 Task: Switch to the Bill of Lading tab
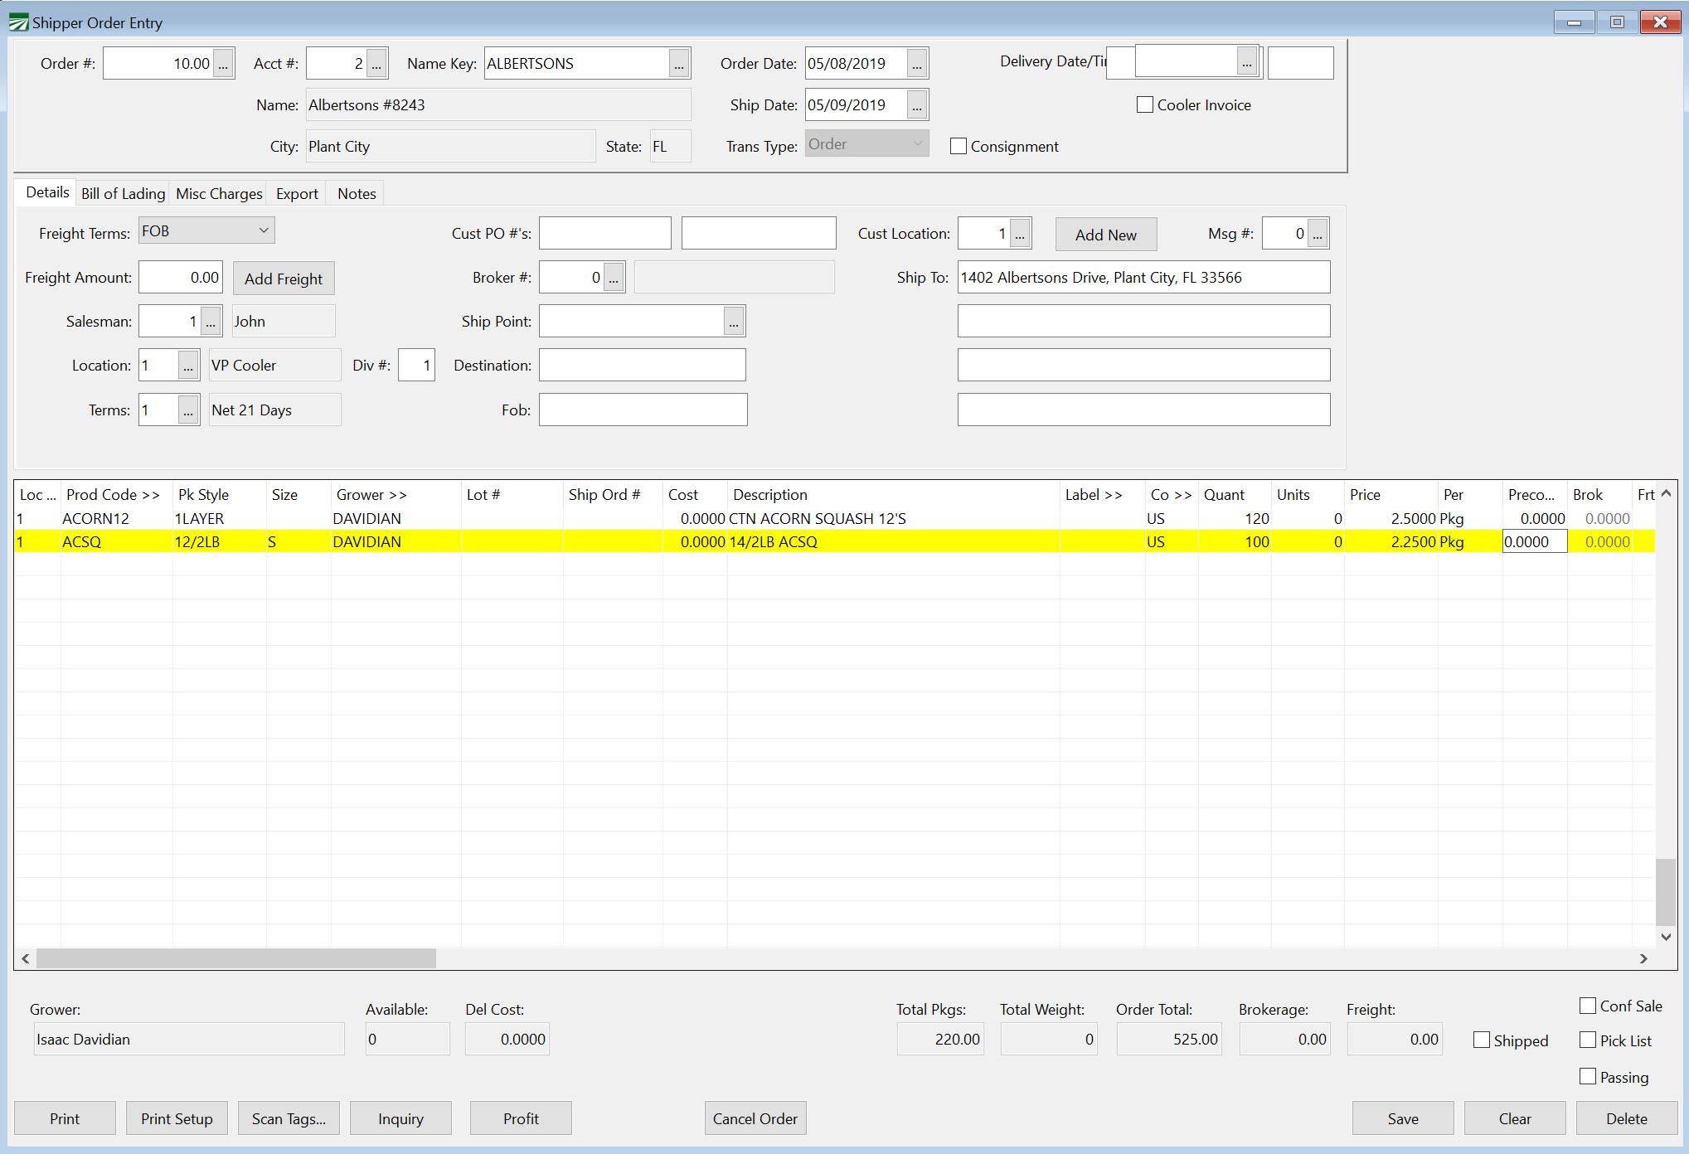click(x=122, y=192)
